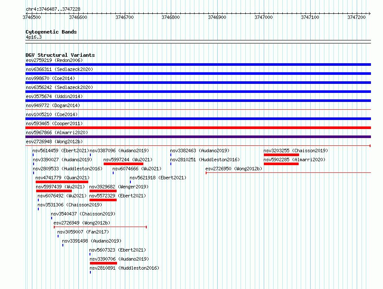Click the DGV Structural Variants track title
383x289 pixels.
[60, 55]
